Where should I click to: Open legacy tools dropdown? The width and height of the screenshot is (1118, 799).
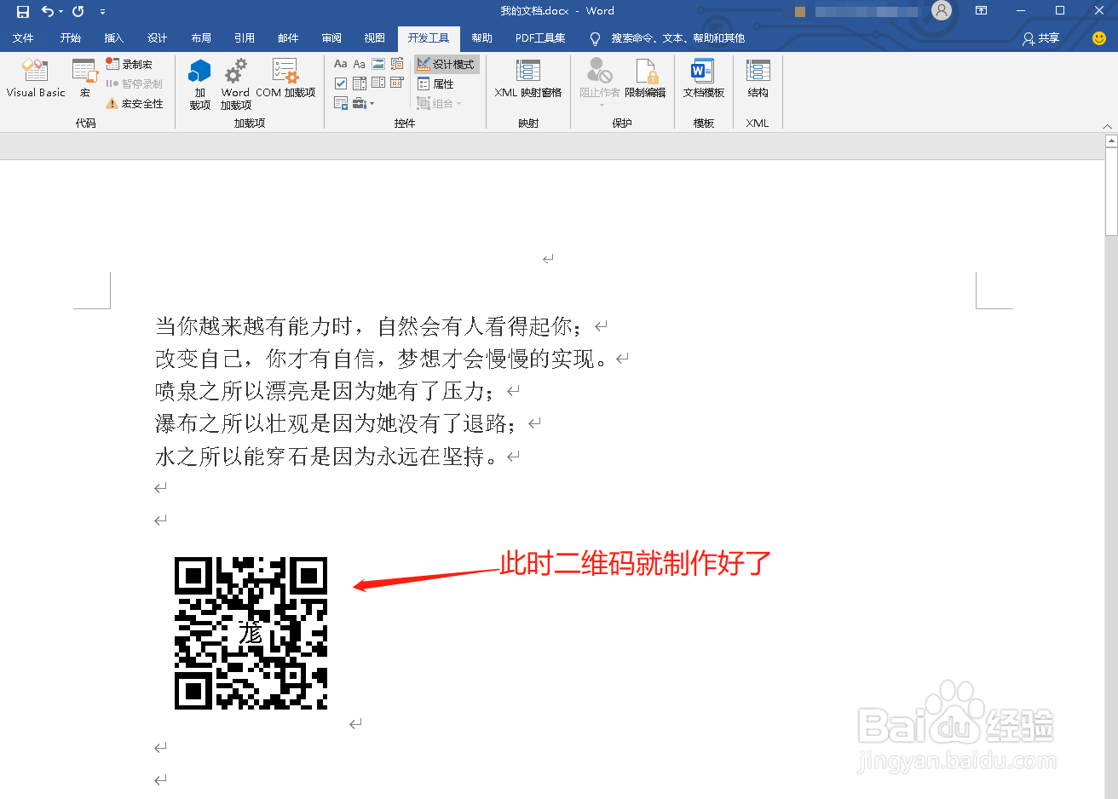point(364,103)
